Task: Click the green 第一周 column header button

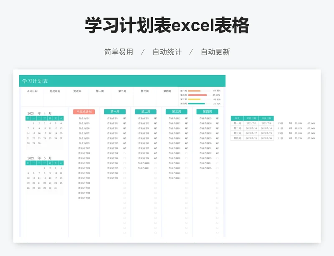Action: click(115, 112)
